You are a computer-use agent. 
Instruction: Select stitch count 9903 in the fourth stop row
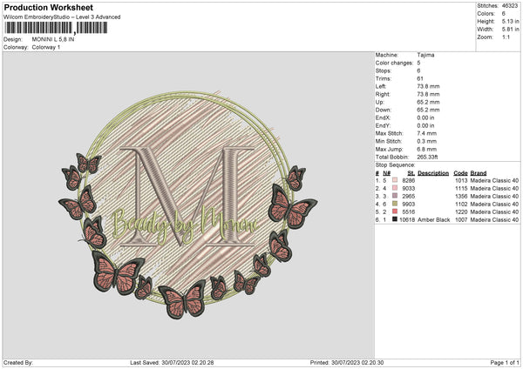409,204
